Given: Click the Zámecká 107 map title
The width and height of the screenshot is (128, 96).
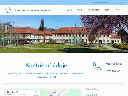Looking at the screenshot, I should tap(12, 92).
